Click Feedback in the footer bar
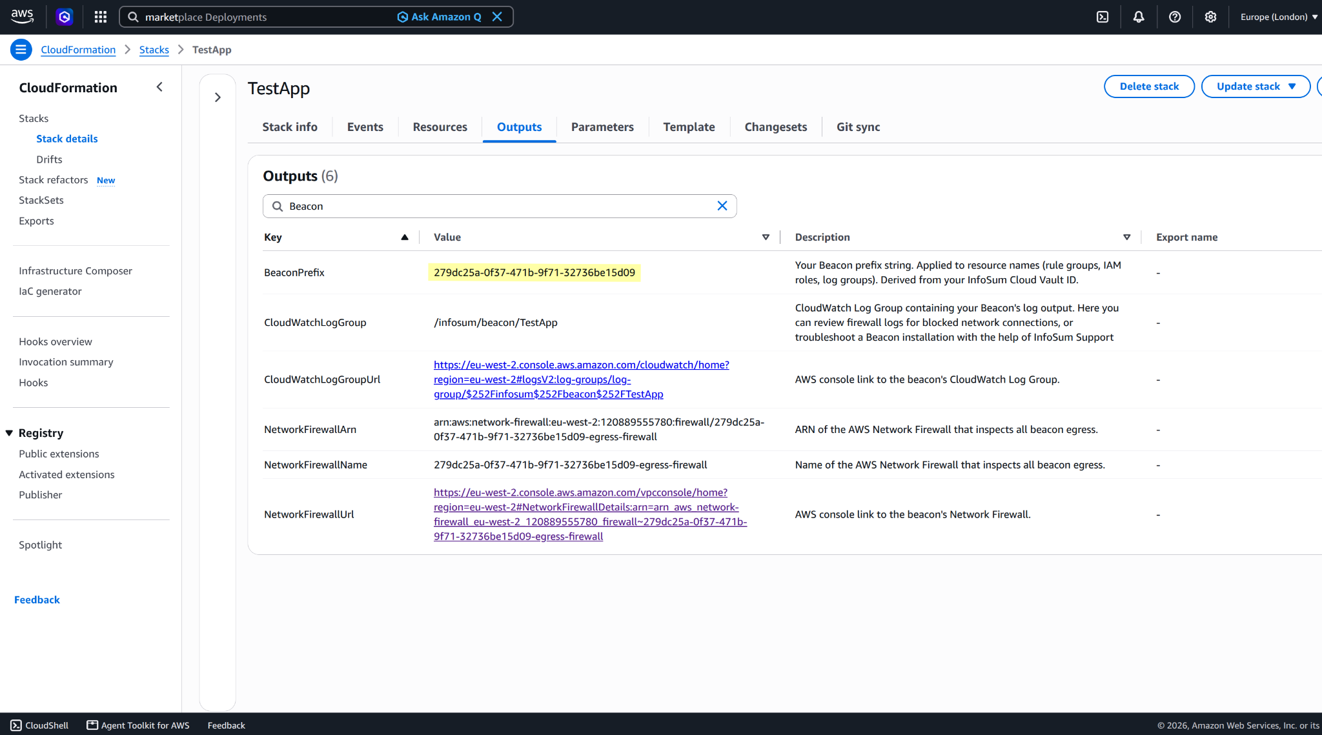 click(x=226, y=725)
